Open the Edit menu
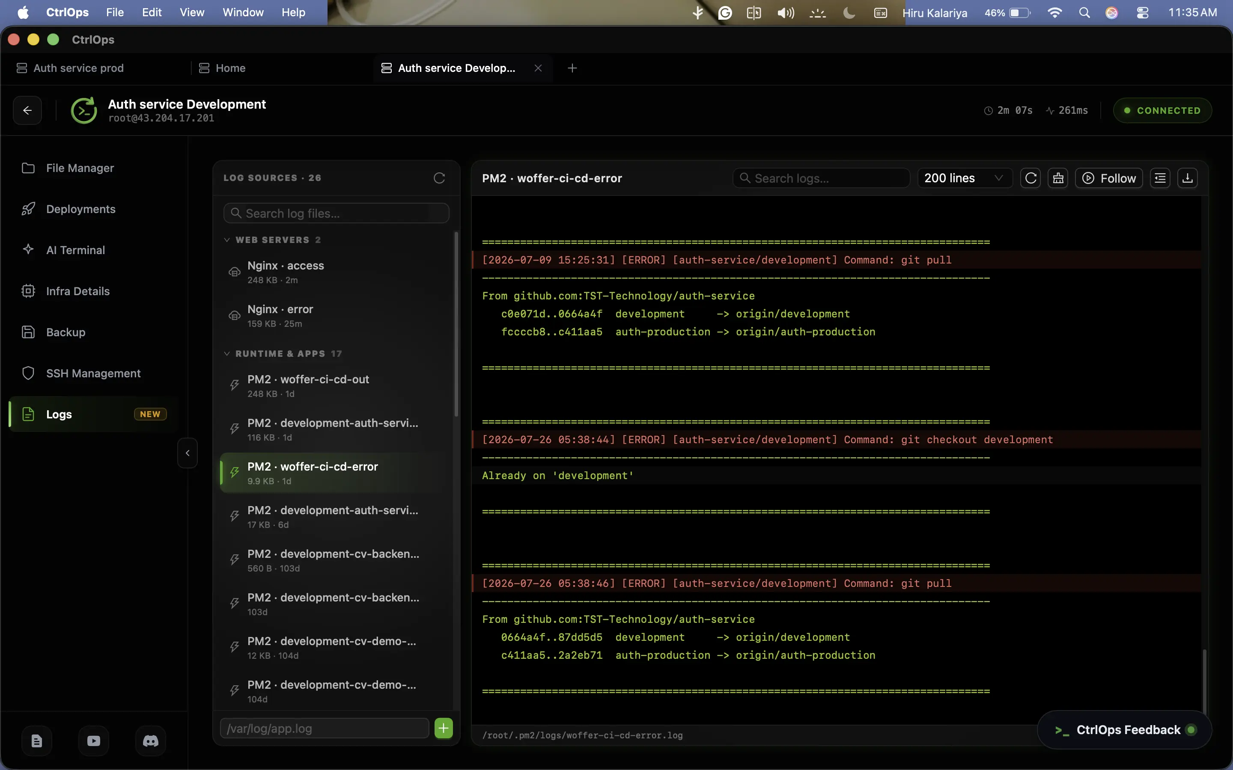 tap(152, 13)
